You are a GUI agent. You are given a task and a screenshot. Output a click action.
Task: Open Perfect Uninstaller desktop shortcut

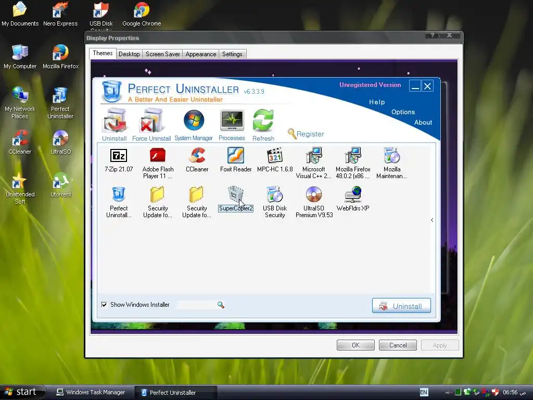pos(60,103)
